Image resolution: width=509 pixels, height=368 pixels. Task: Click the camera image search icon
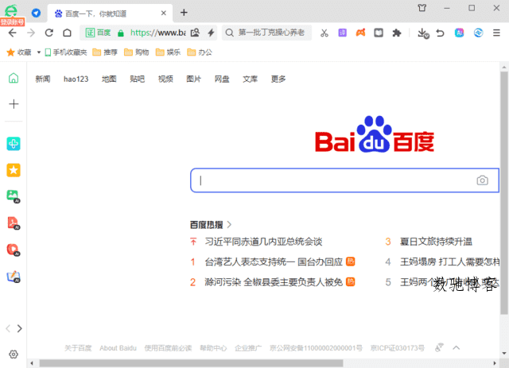click(482, 180)
